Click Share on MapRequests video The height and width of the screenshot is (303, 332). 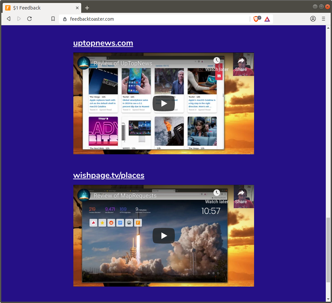(x=241, y=196)
